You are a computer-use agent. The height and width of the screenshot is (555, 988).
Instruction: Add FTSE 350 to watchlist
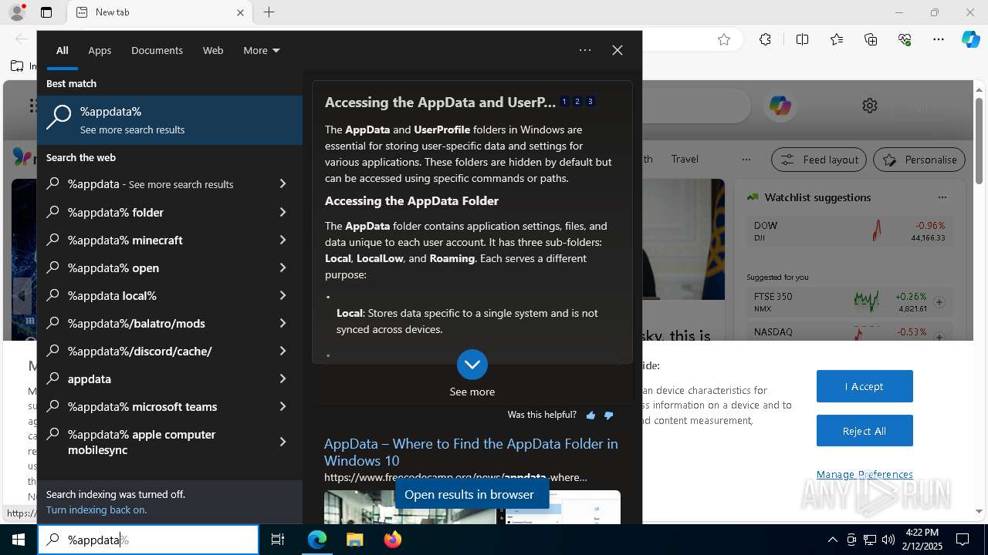click(939, 302)
